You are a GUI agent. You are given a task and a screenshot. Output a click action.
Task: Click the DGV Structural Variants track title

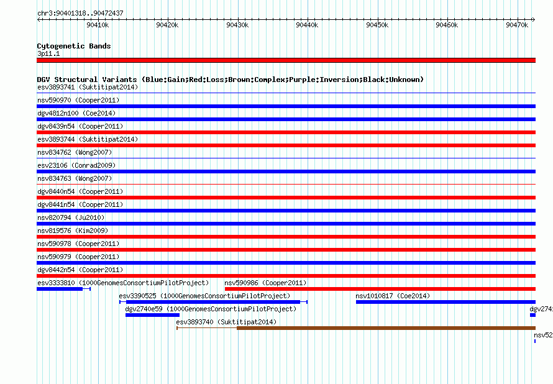coord(230,80)
